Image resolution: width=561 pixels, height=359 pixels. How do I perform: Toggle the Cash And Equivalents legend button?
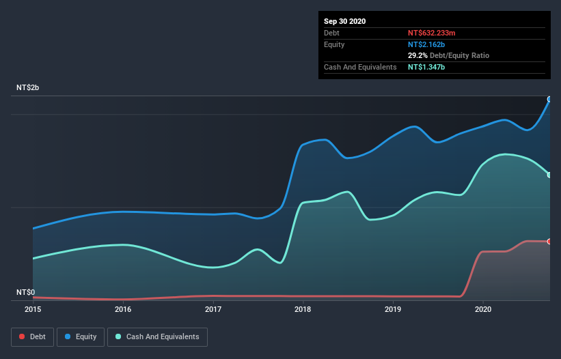point(157,337)
